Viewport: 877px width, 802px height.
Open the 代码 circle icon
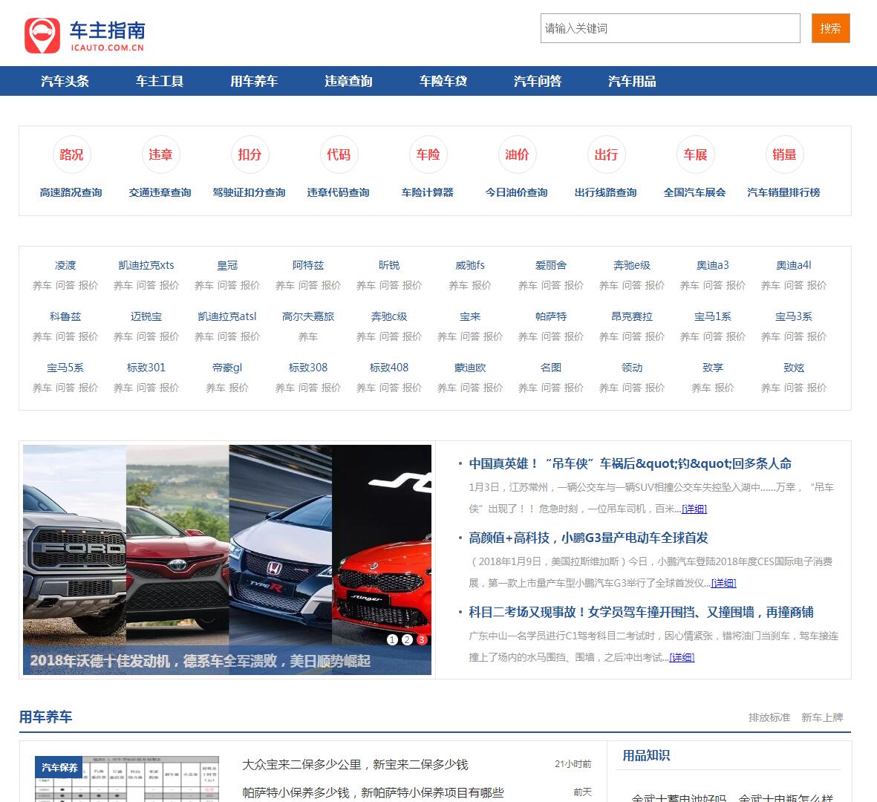(339, 154)
